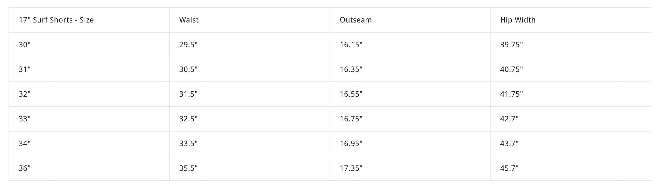The image size is (656, 187).
Task: Select the 16.35" outseam cell
Action: click(x=351, y=69)
